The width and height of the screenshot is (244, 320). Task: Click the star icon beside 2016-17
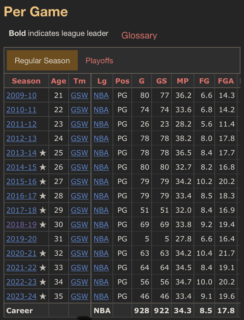pos(43,196)
